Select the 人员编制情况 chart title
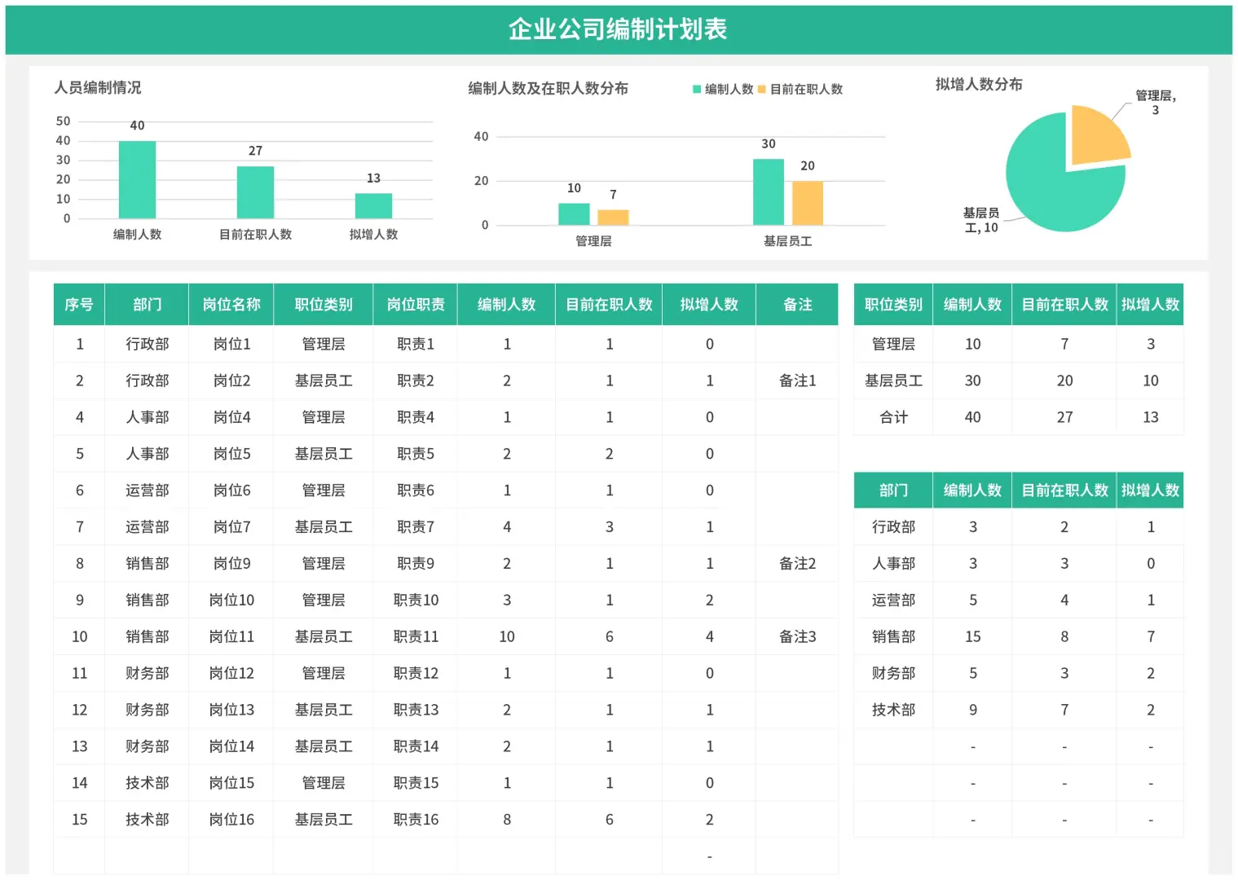The image size is (1238, 880). pyautogui.click(x=98, y=87)
